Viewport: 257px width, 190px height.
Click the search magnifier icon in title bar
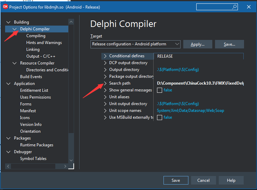(234, 7)
